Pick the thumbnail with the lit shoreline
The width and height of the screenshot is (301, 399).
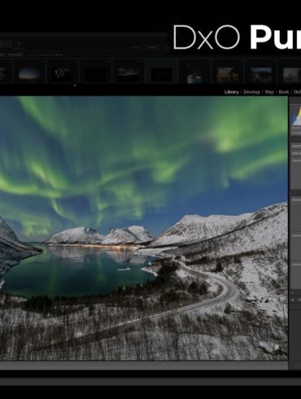pyautogui.click(x=129, y=72)
